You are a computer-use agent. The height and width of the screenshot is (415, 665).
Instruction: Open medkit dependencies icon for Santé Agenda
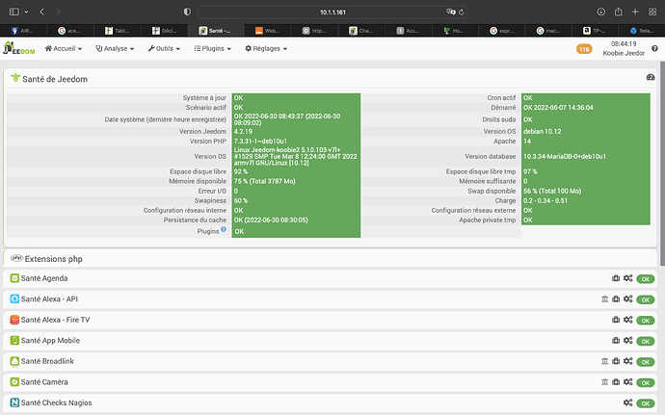click(616, 278)
